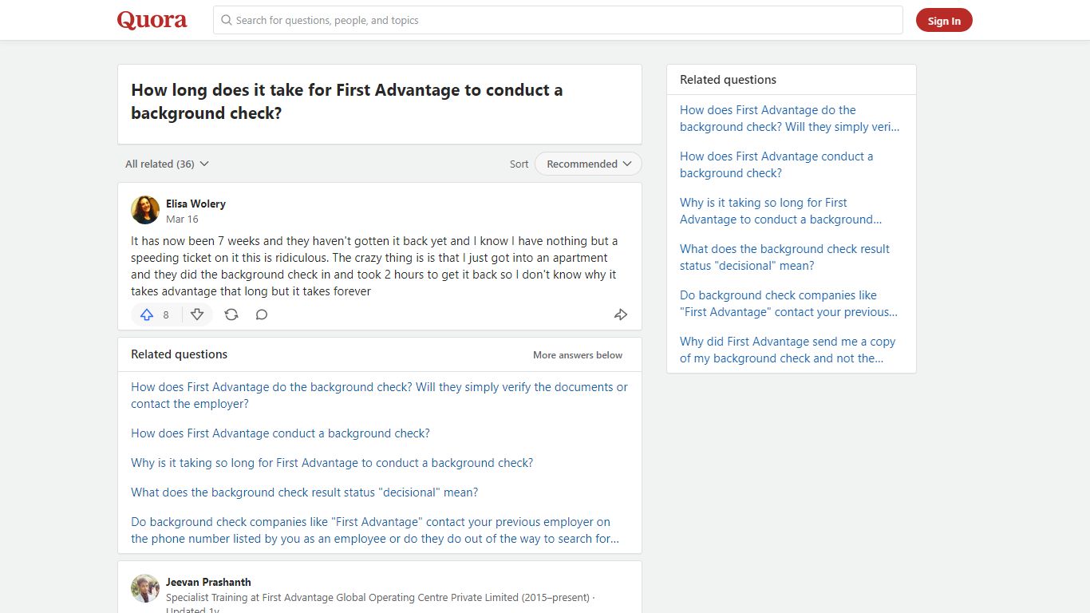Open main-column 'Why is it taking so long' question
1090x613 pixels.
pos(332,463)
